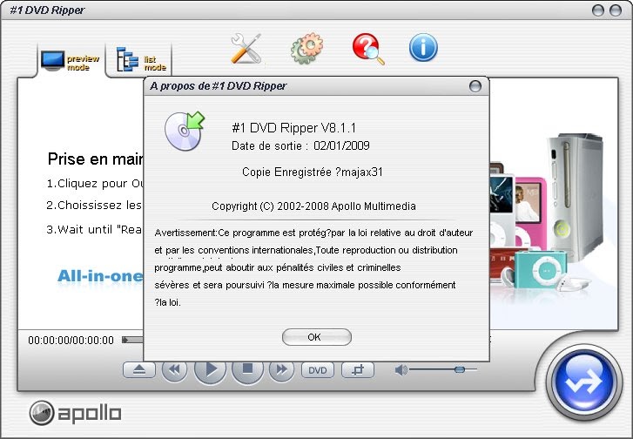Switch to list mode tab
This screenshot has width=633, height=439.
(x=139, y=61)
